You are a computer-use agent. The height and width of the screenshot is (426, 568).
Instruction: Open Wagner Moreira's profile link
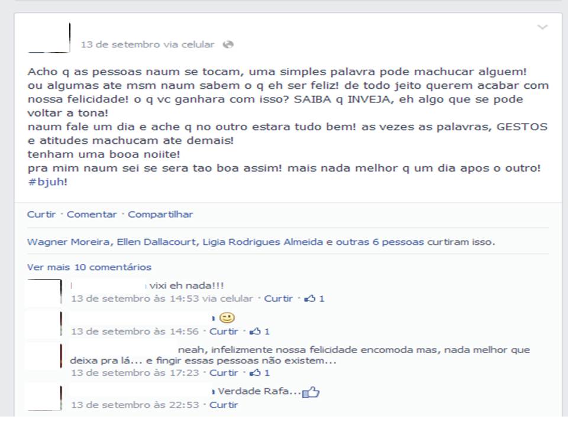(x=68, y=242)
